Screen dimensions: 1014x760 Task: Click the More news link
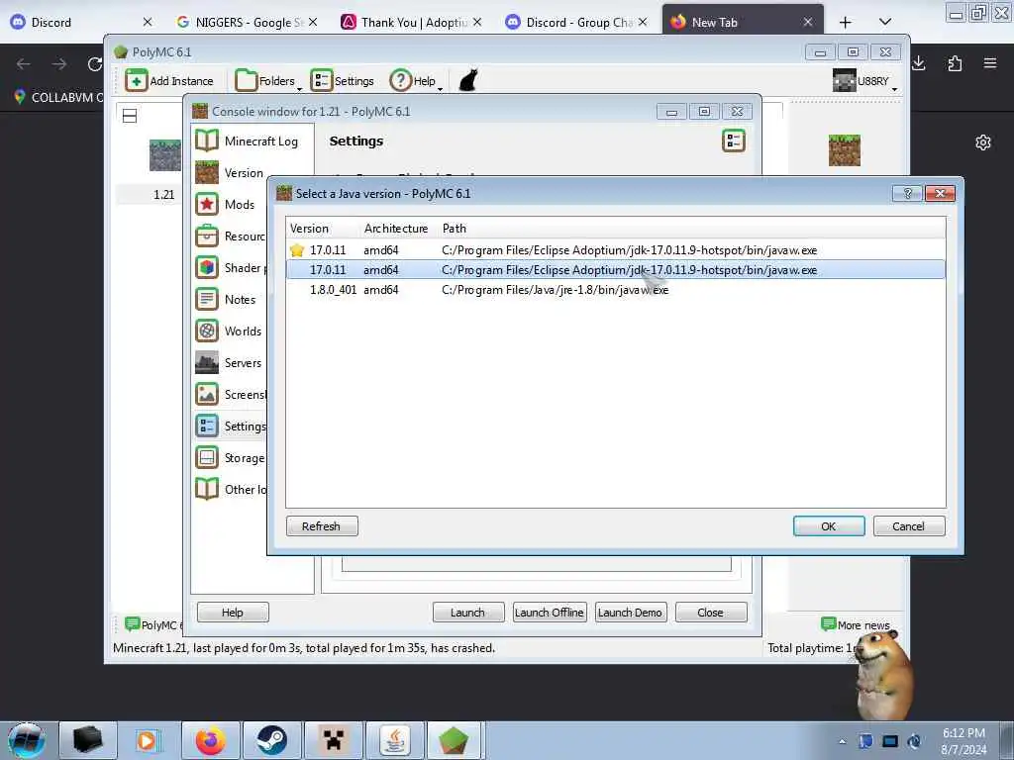856,624
